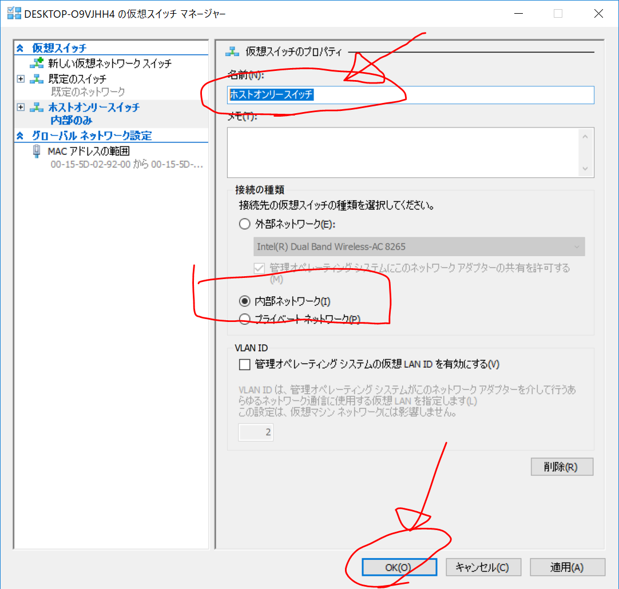Click the virtual switch properties header icon
This screenshot has width=619, height=589.
tap(232, 52)
